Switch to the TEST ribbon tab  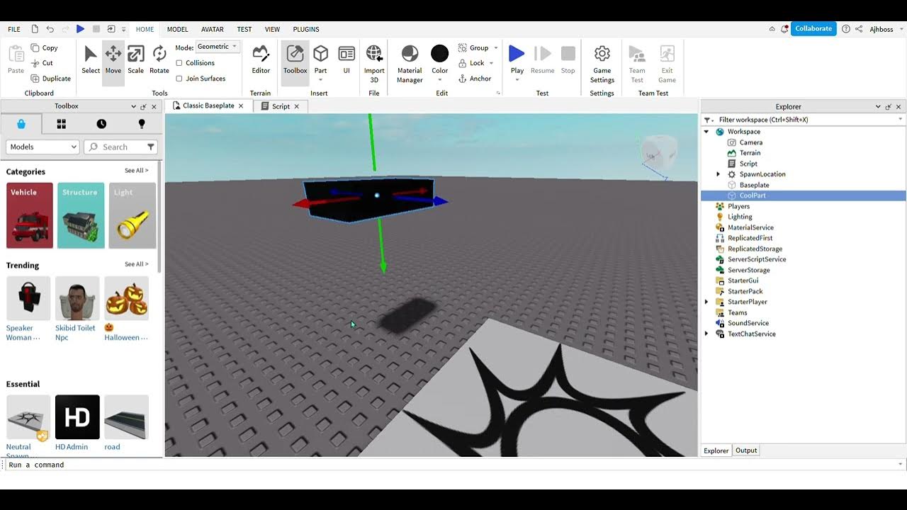point(244,29)
